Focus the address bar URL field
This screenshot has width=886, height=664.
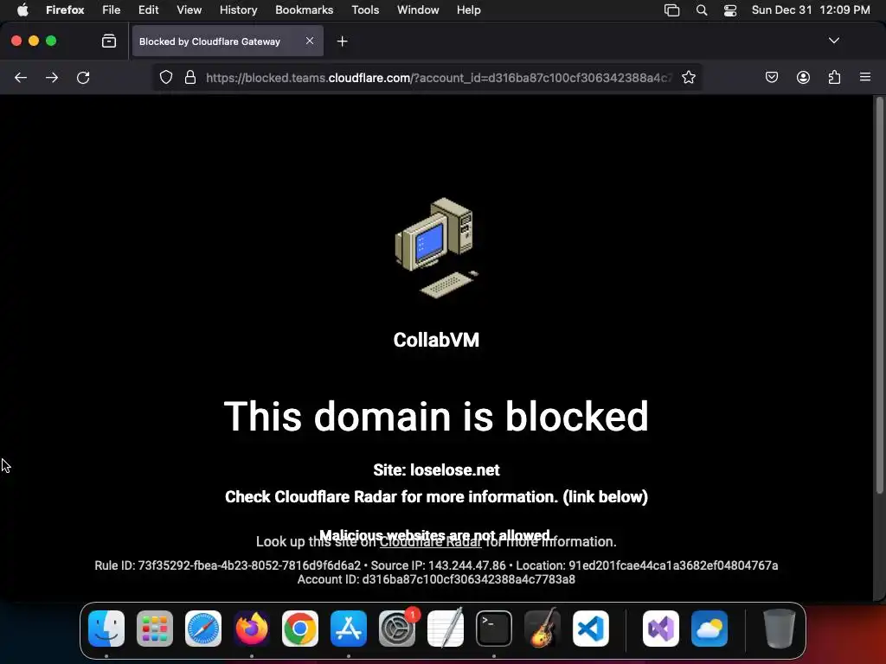439,78
